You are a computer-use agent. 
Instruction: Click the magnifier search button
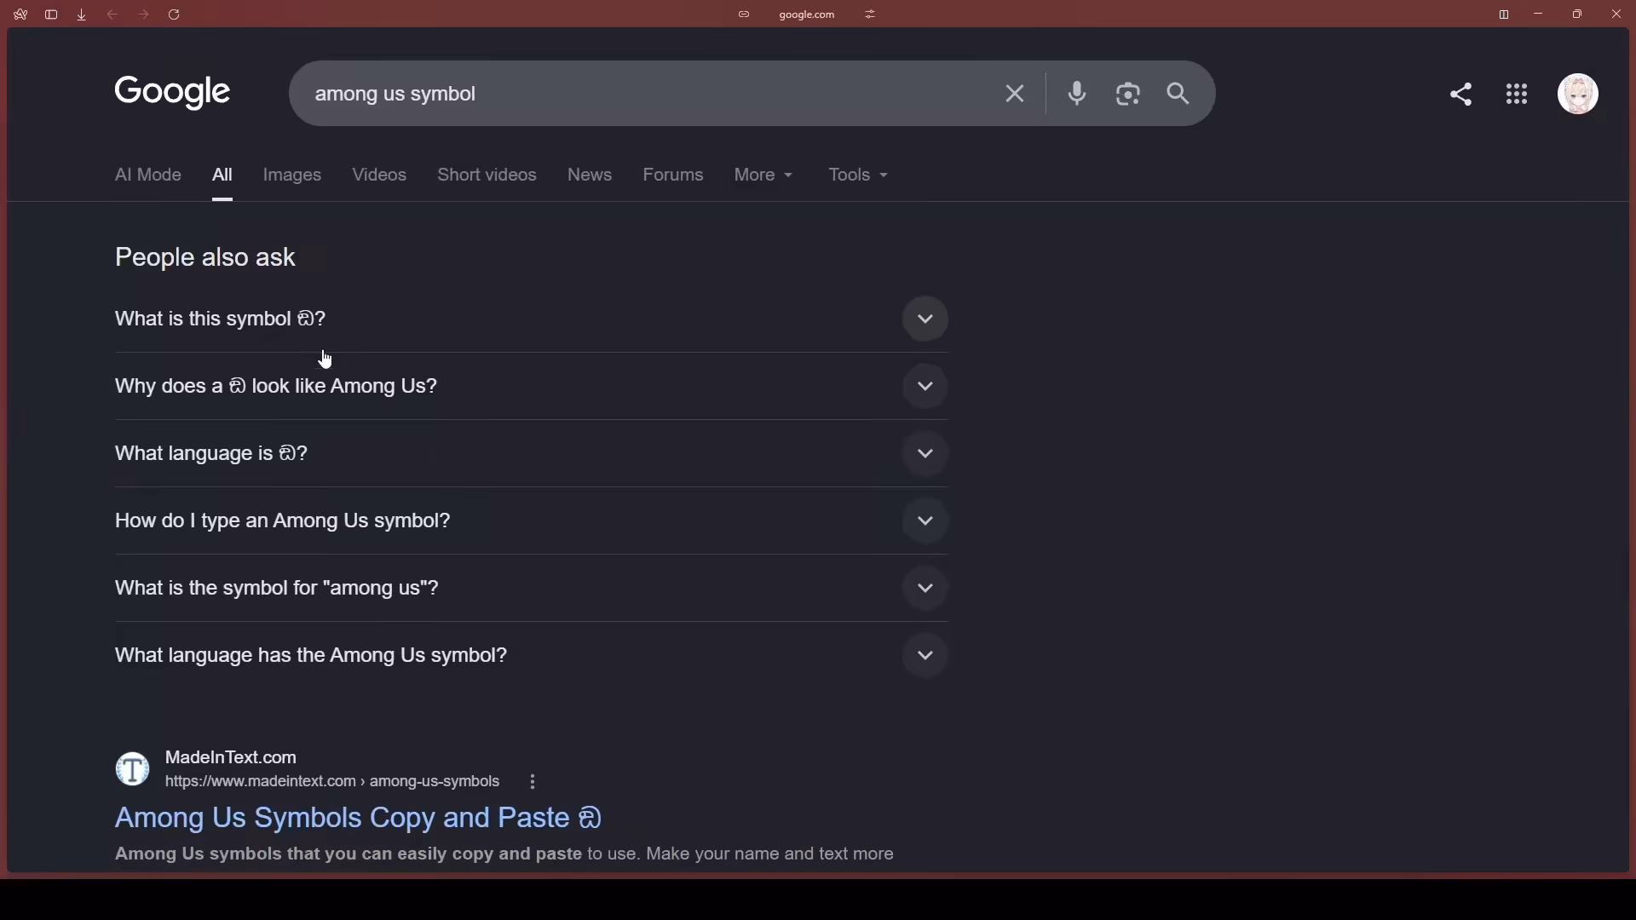tap(1179, 94)
